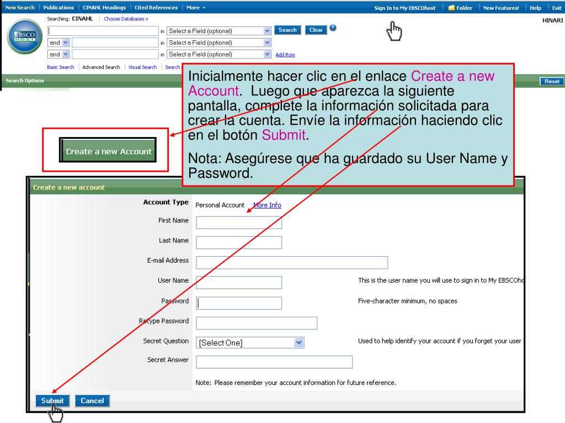Click Reset in Search Options bar
The height and width of the screenshot is (423, 565).
552,82
